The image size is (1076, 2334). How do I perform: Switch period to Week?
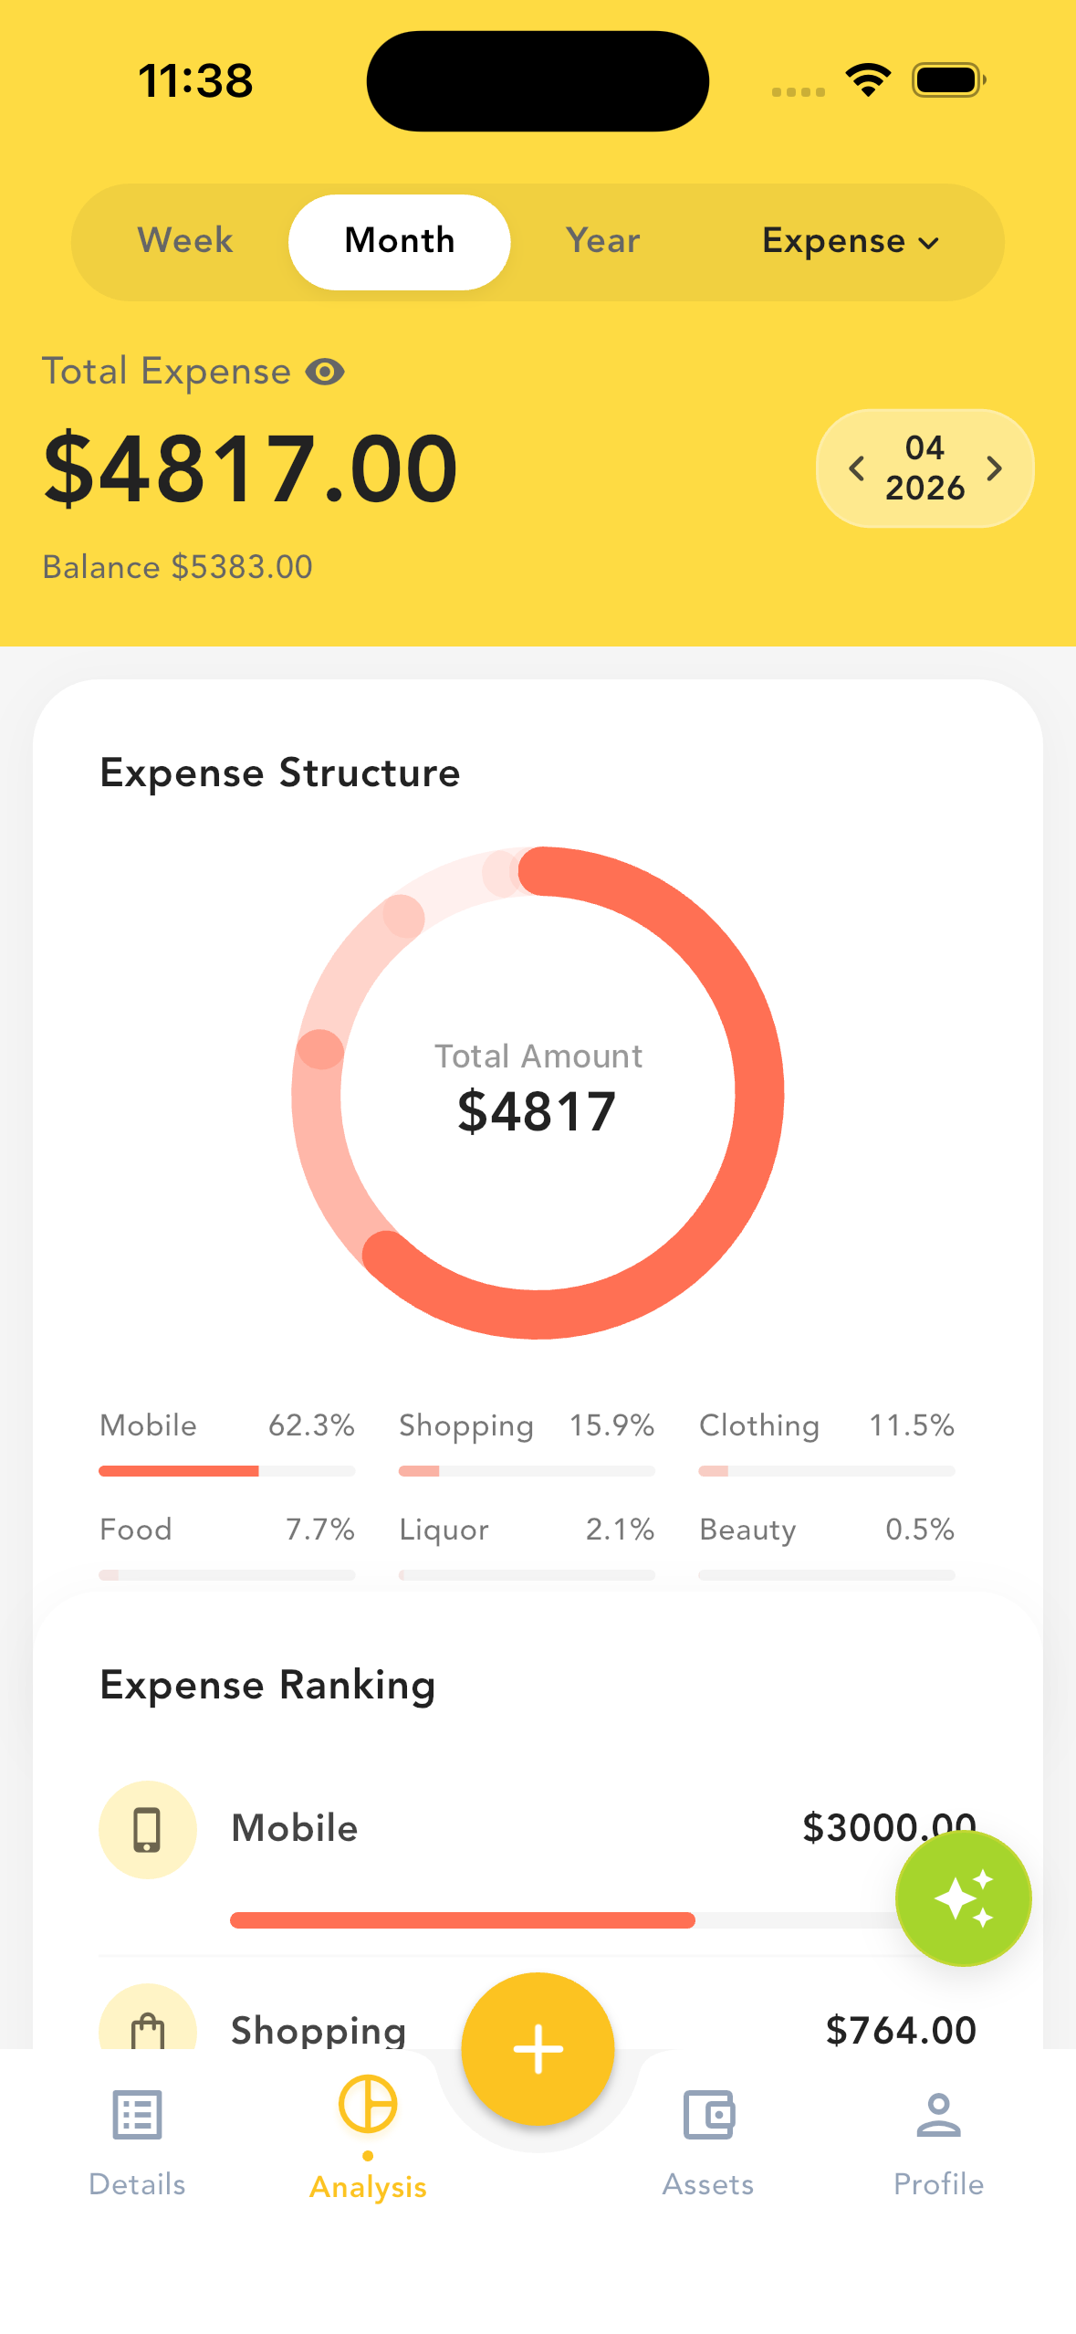click(x=185, y=241)
